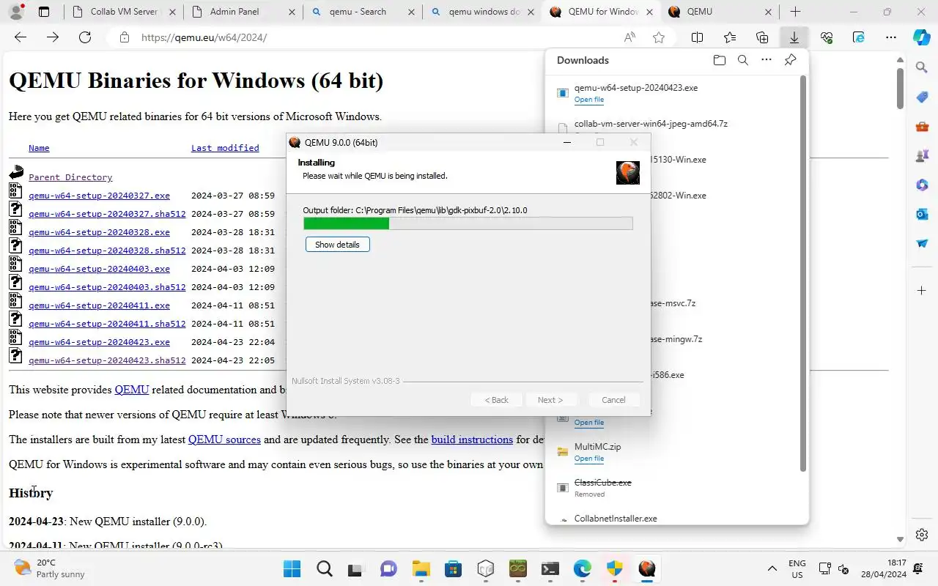Follow the build instructions link

(x=472, y=439)
